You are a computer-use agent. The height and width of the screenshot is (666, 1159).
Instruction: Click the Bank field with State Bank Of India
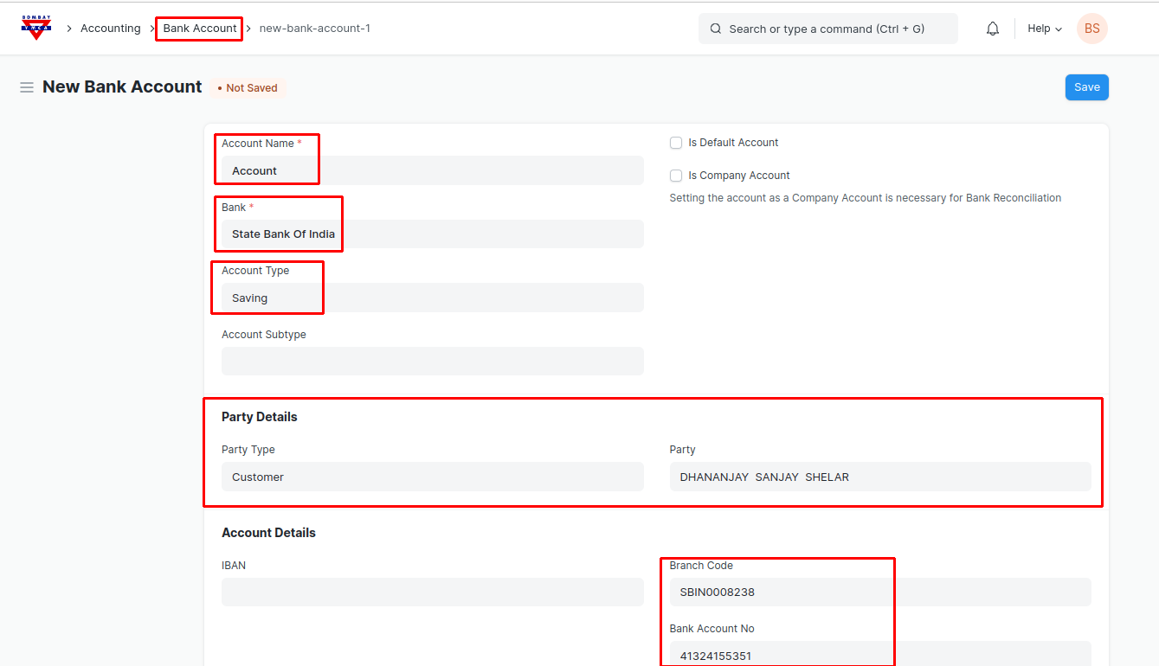pos(432,234)
